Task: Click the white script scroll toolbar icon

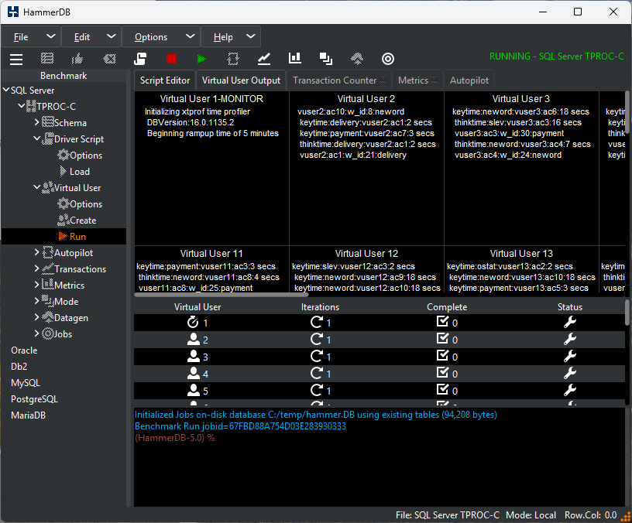Action: pos(140,59)
